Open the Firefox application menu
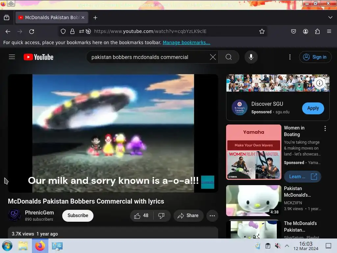The height and width of the screenshot is (253, 337). [329, 31]
